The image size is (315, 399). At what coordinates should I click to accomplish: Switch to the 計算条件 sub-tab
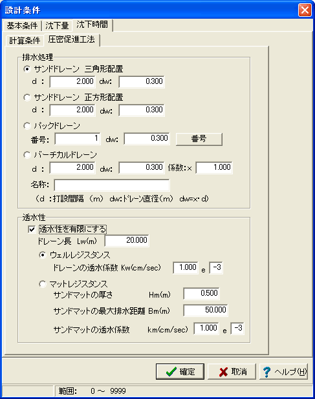coord(25,41)
